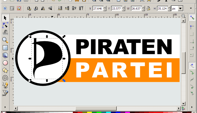Toggle snap to cusp nodes
Viewport: 197px width, 113px height.
pos(192,87)
